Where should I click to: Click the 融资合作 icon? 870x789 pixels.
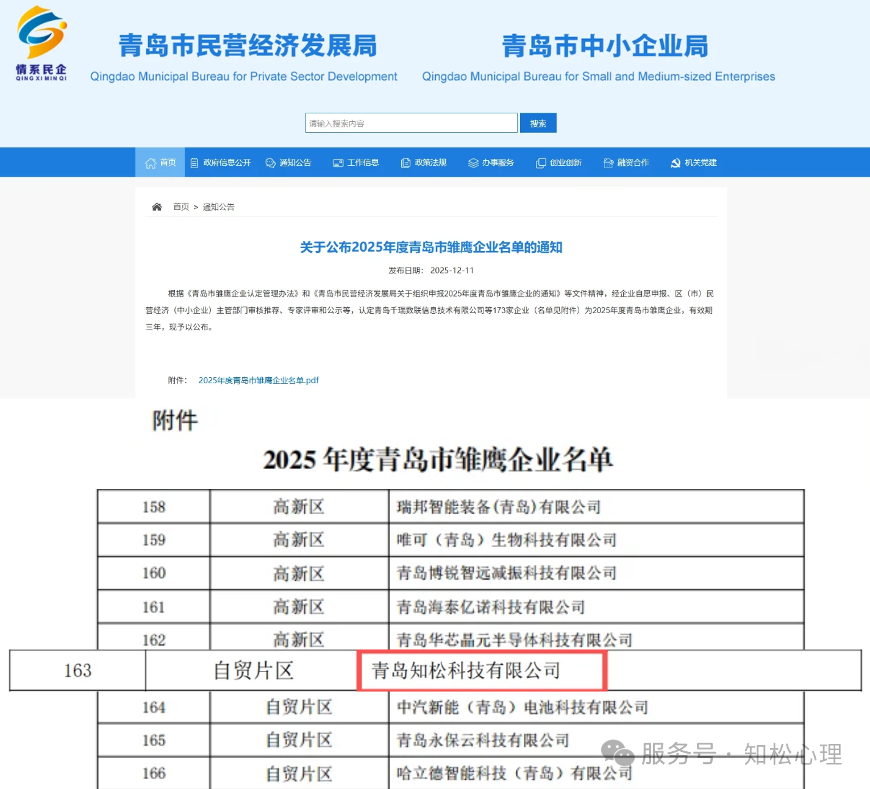tap(608, 162)
